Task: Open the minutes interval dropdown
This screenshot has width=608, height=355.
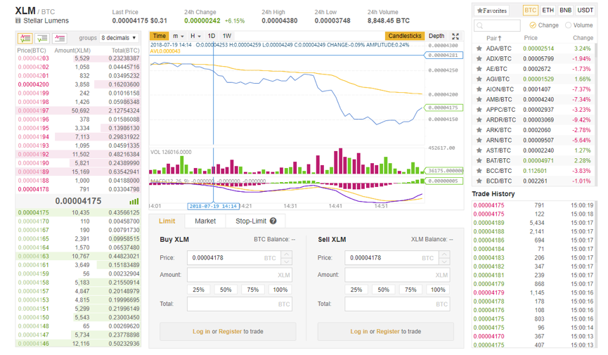Action: [x=178, y=36]
